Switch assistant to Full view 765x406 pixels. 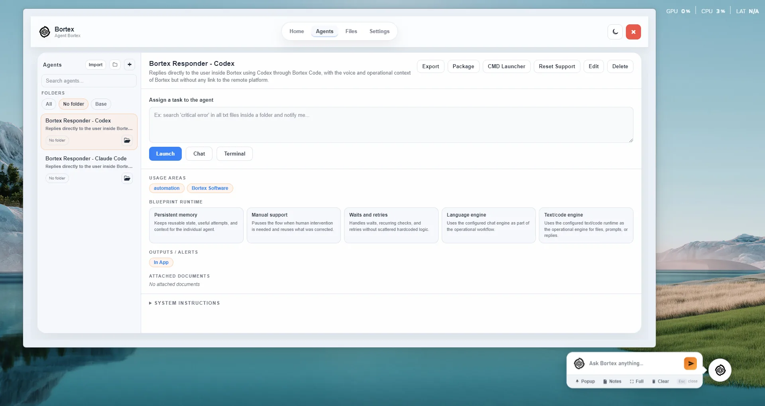[x=637, y=381]
